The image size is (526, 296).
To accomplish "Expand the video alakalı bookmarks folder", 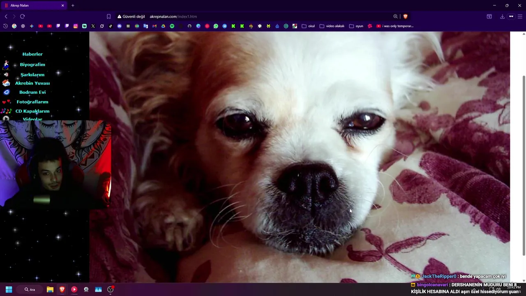I will pyautogui.click(x=332, y=26).
